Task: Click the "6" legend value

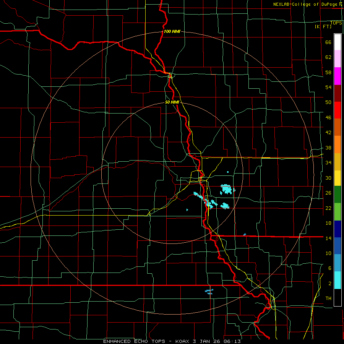Action: click(330, 268)
